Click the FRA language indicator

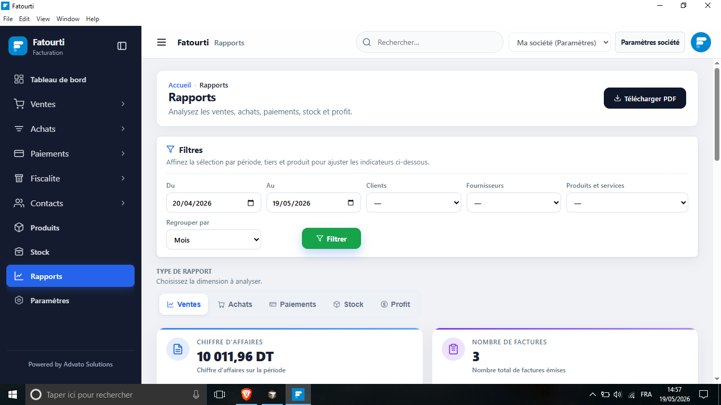(x=646, y=394)
